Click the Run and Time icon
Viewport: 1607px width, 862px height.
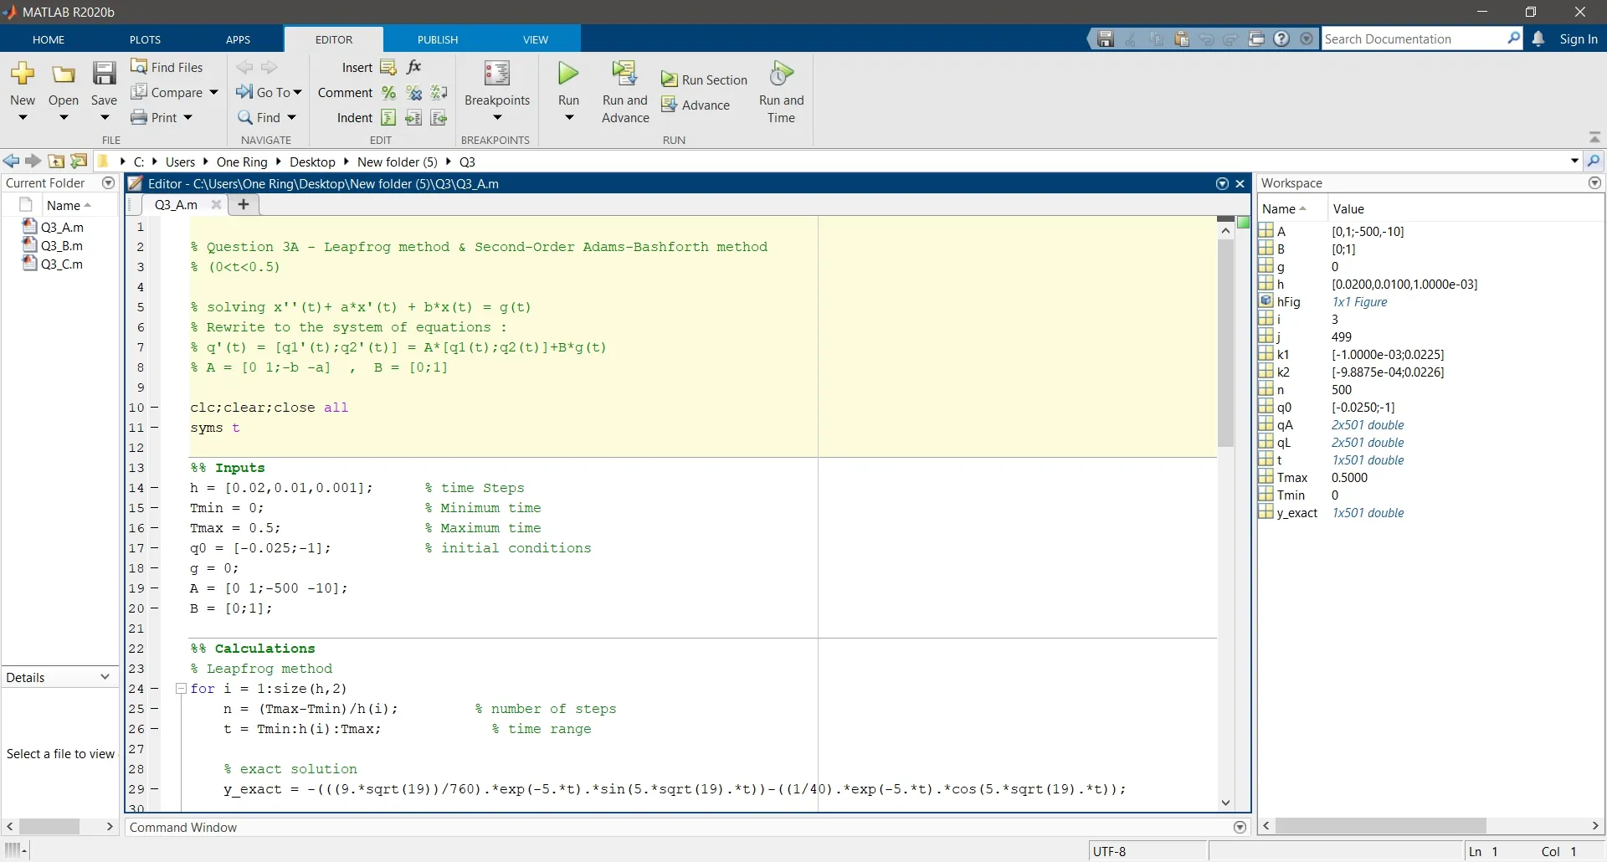(781, 74)
